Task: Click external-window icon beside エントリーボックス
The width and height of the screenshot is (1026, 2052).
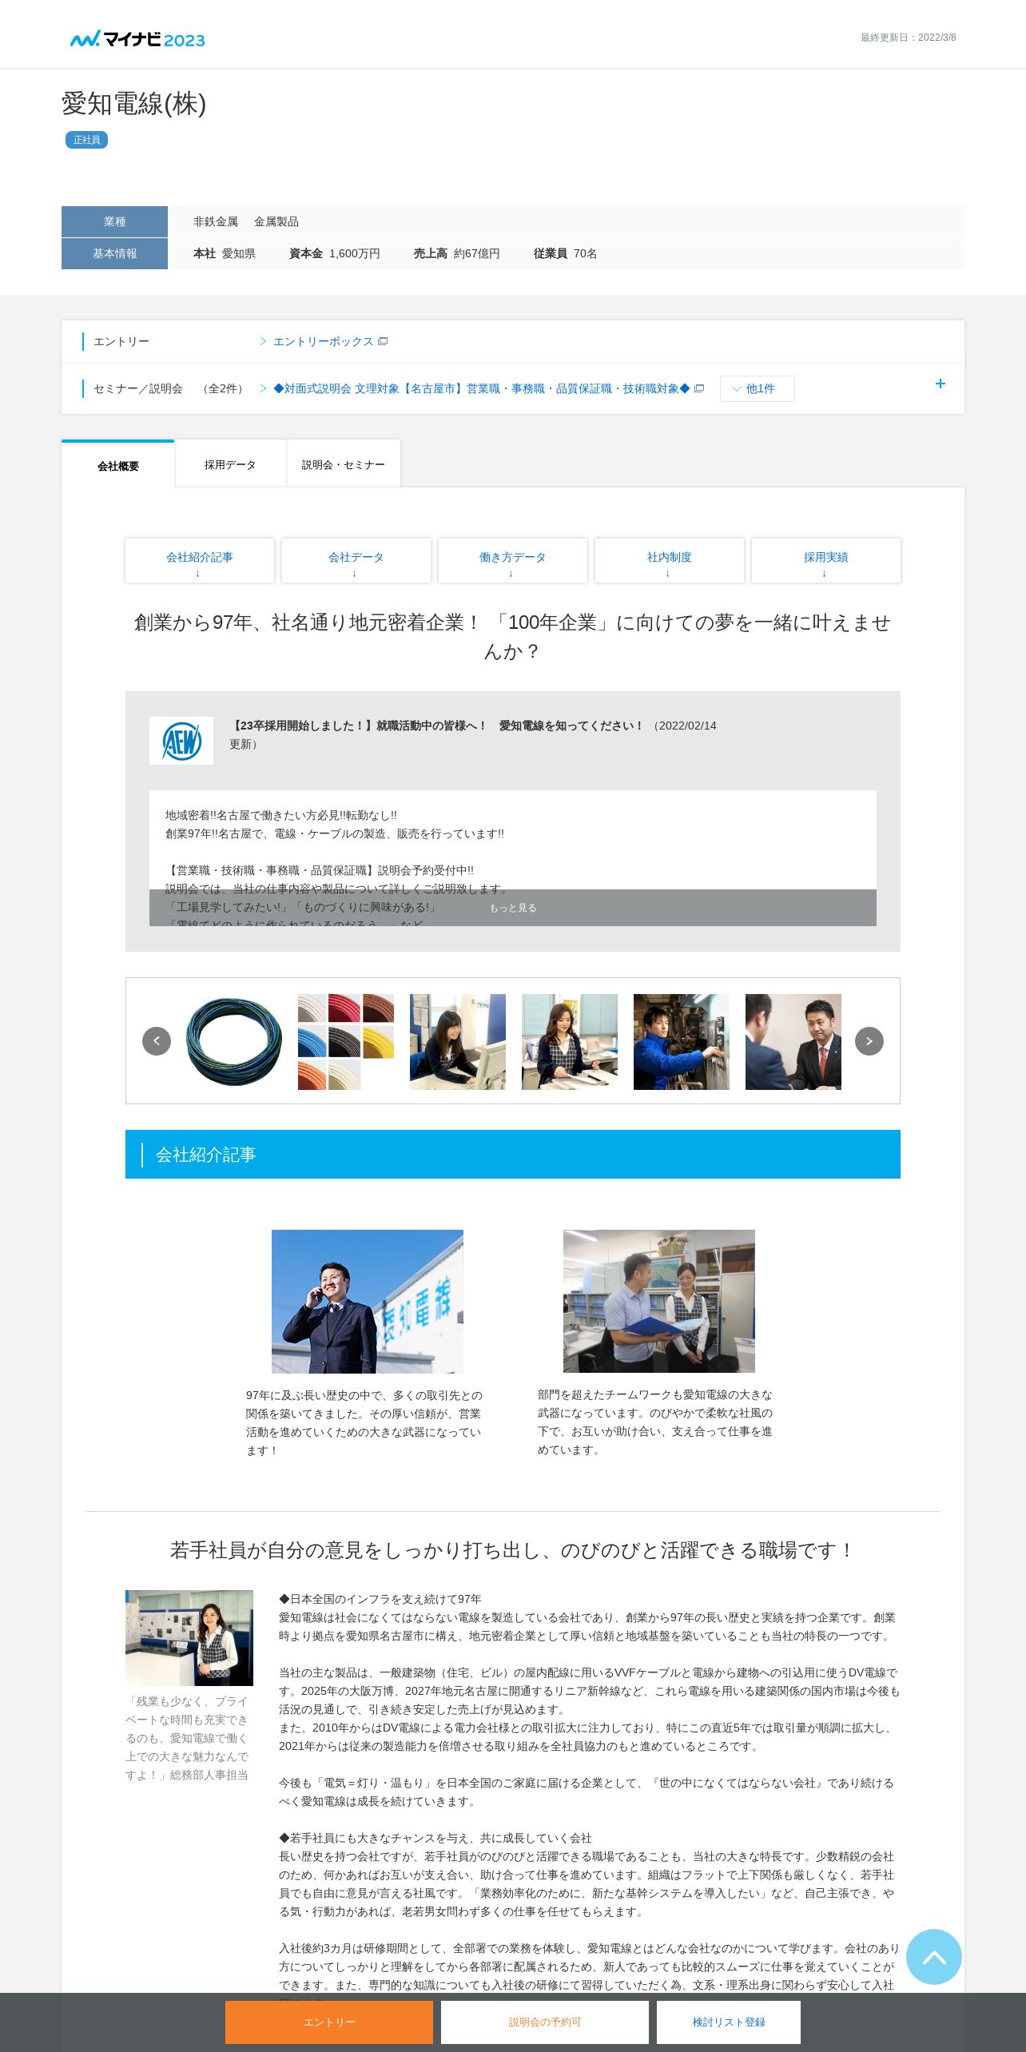Action: click(383, 341)
